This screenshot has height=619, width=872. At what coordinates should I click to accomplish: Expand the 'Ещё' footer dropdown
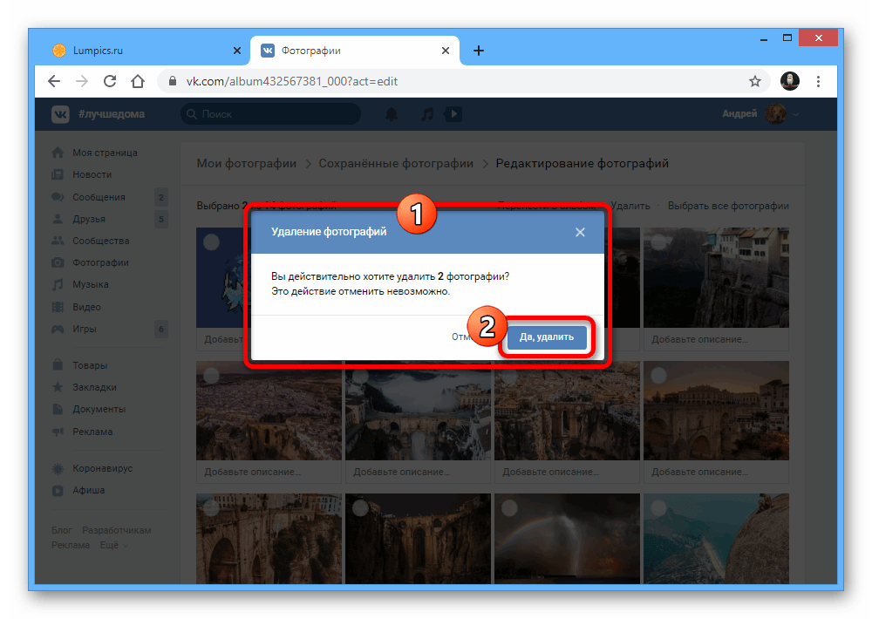(114, 545)
